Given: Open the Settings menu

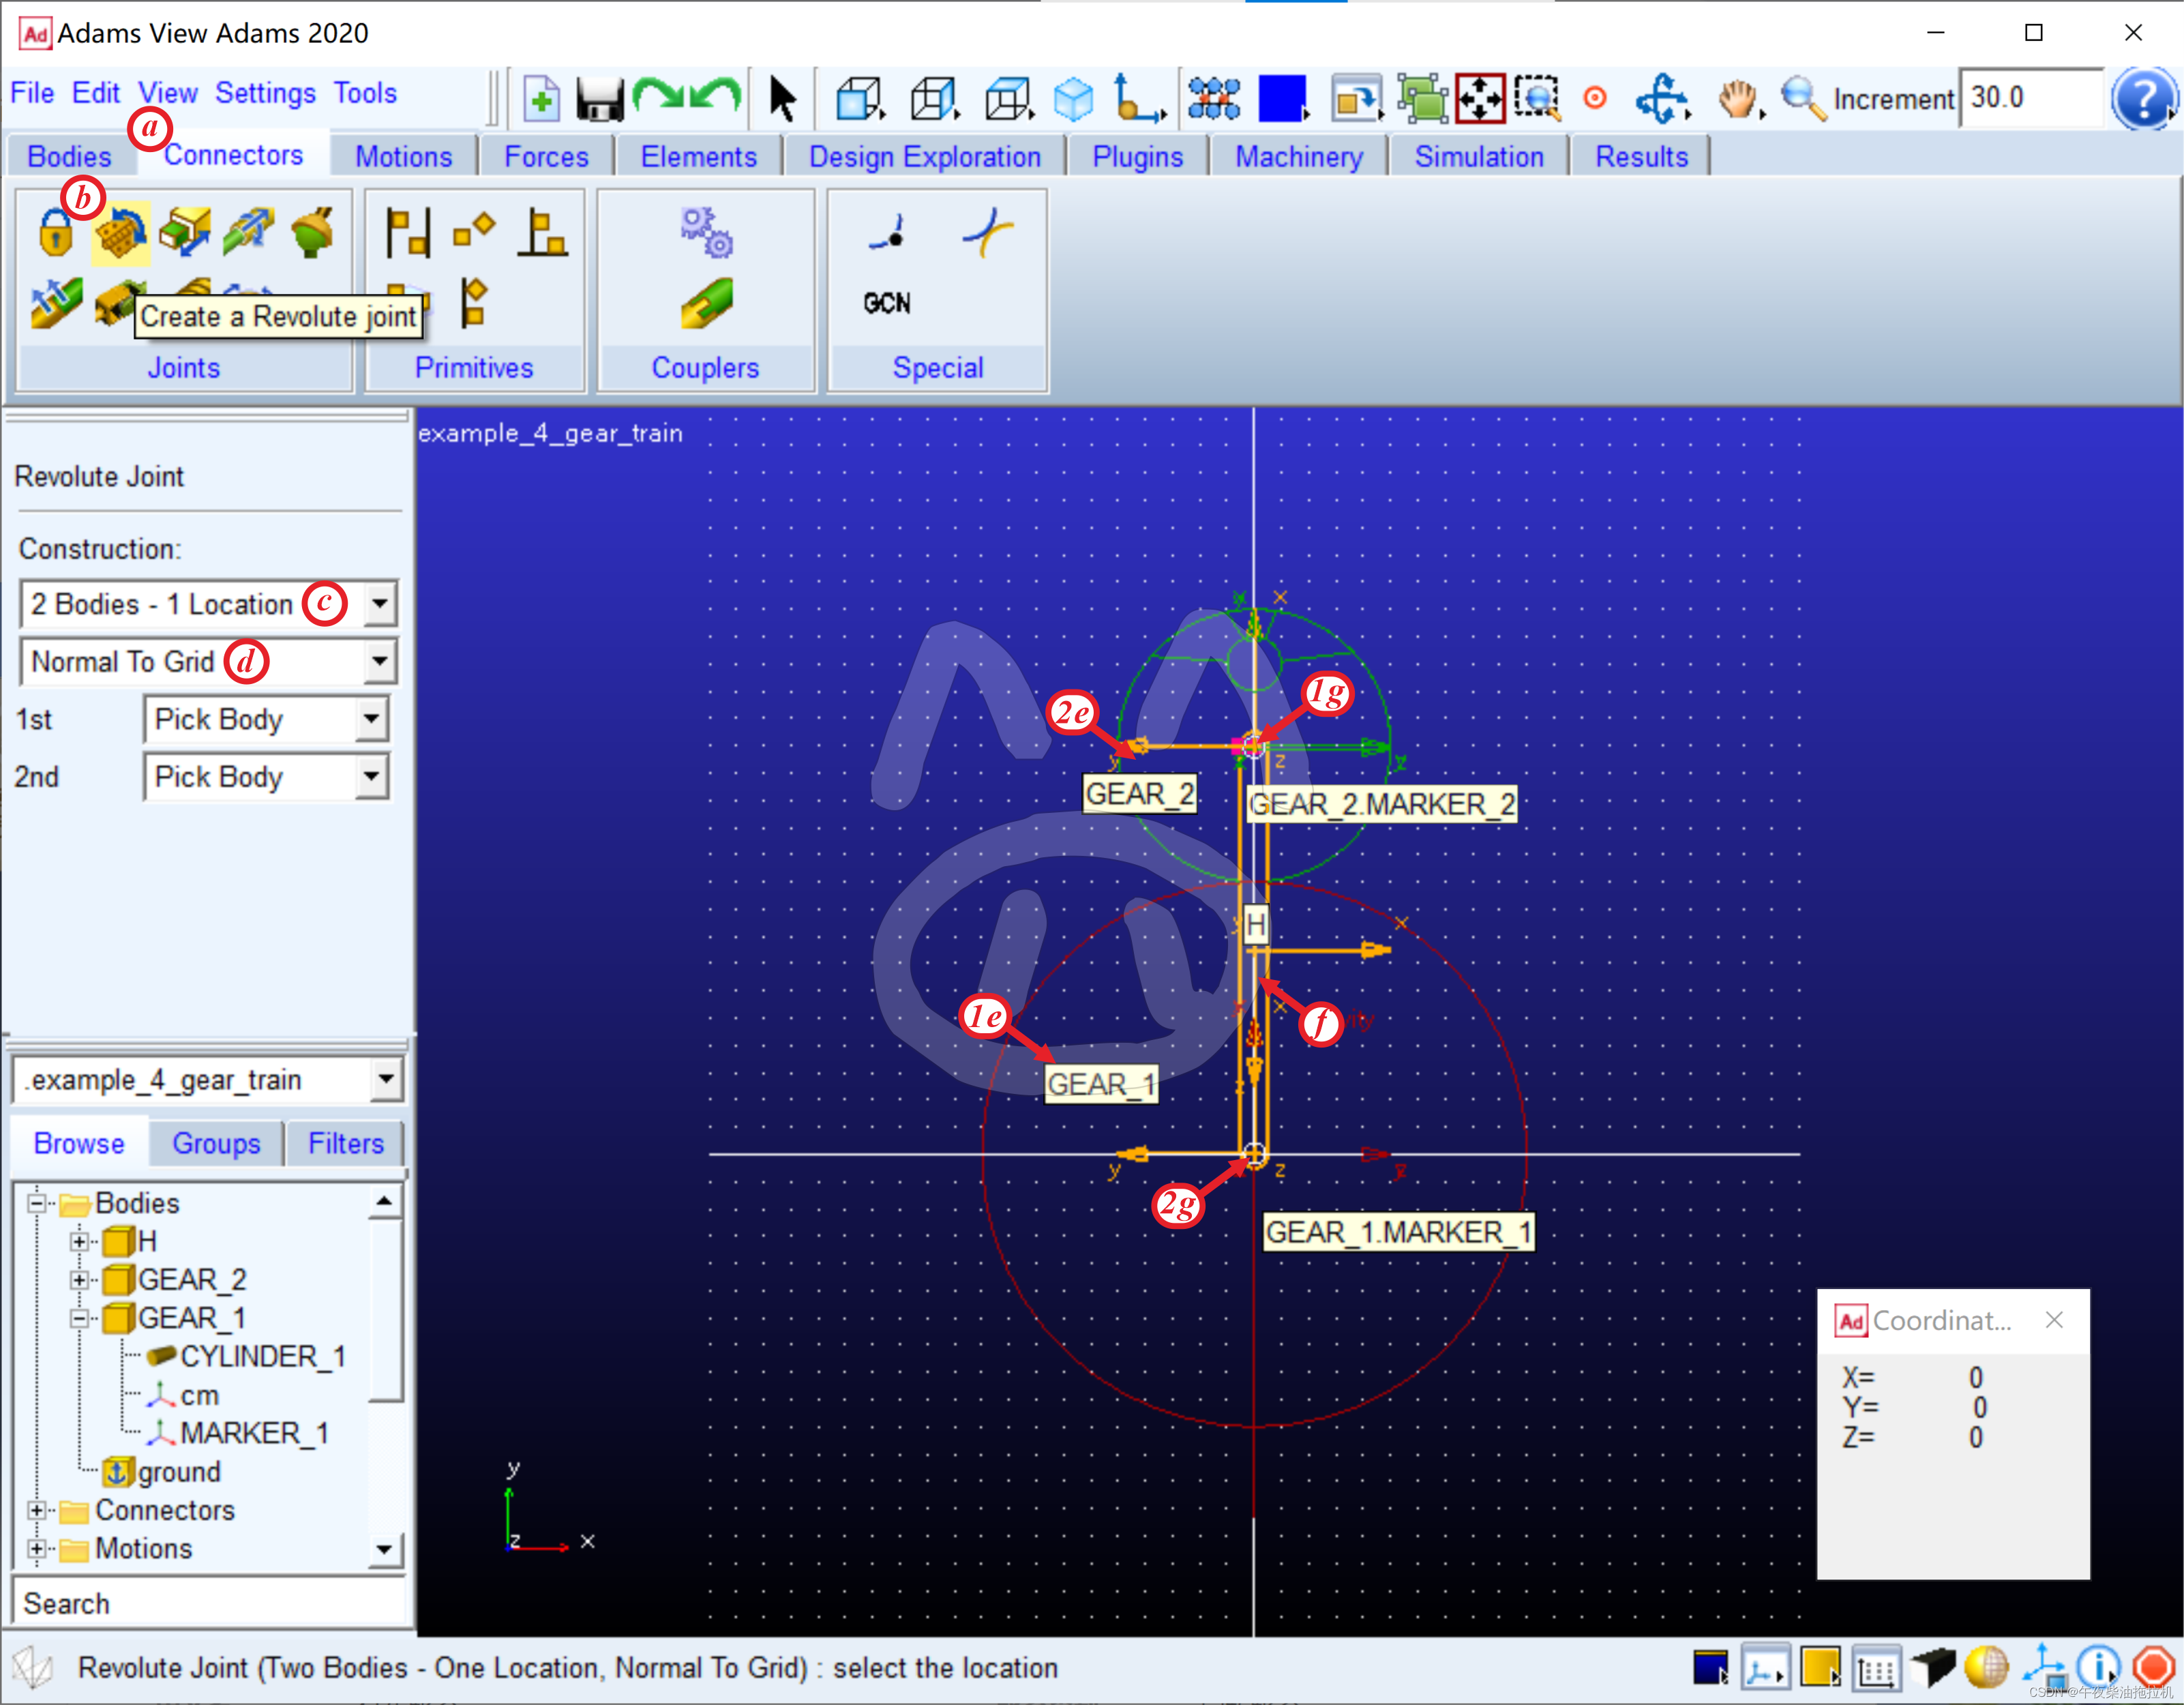Looking at the screenshot, I should pos(265,93).
